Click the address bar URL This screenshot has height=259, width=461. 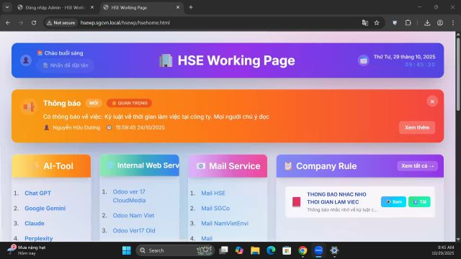[125, 22]
